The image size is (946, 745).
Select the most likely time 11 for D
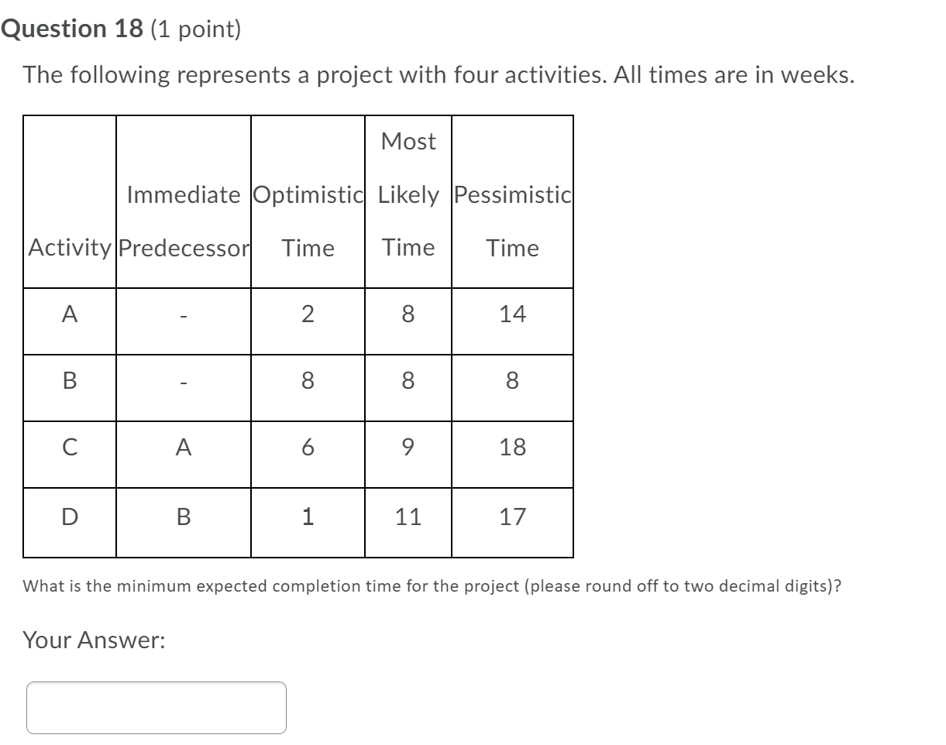(x=408, y=513)
